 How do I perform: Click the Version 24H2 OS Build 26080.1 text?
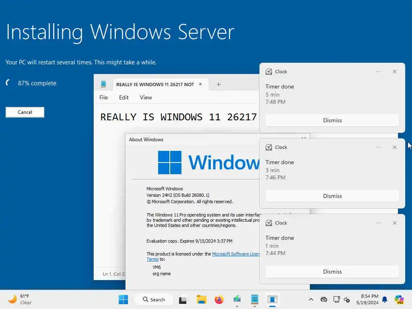(178, 195)
